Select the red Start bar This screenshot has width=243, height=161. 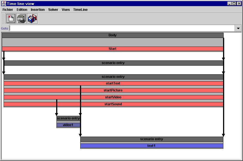(x=113, y=49)
